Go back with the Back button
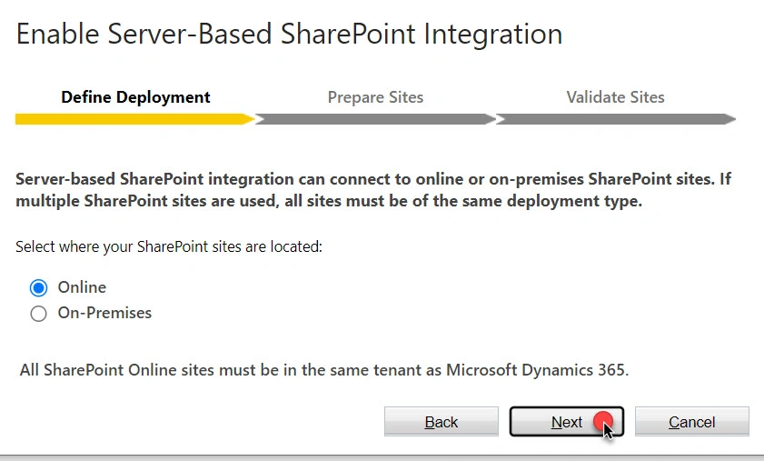This screenshot has width=764, height=461. click(x=441, y=422)
